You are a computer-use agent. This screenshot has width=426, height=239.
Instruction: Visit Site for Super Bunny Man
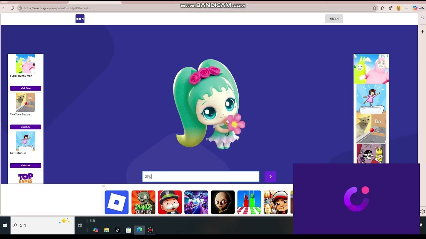26,88
